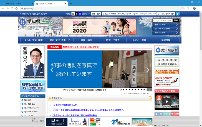Switch site language to português
202x127 pixels.
click(x=143, y=14)
